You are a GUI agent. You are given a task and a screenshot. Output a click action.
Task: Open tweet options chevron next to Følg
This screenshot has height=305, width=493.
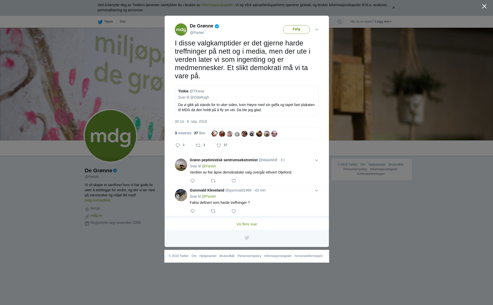(317, 30)
